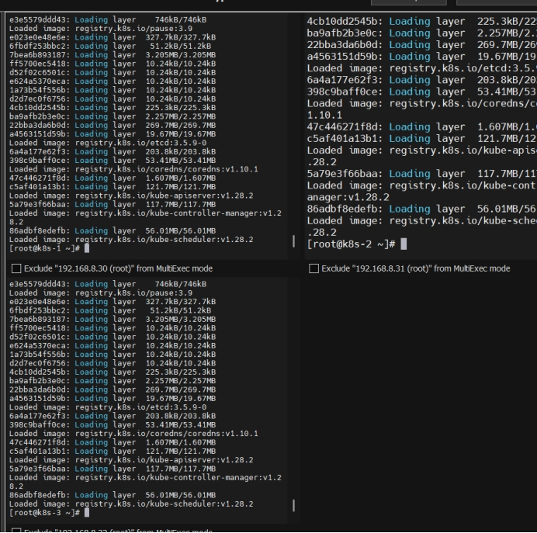
Task: Click kube-controller-manager line in k8s-1 terminal
Action: (145, 213)
